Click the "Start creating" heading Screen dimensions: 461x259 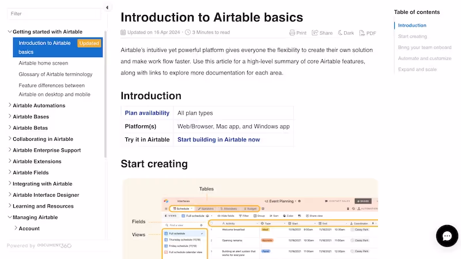click(154, 164)
